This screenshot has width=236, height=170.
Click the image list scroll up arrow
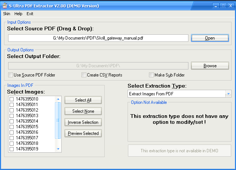click(x=58, y=99)
